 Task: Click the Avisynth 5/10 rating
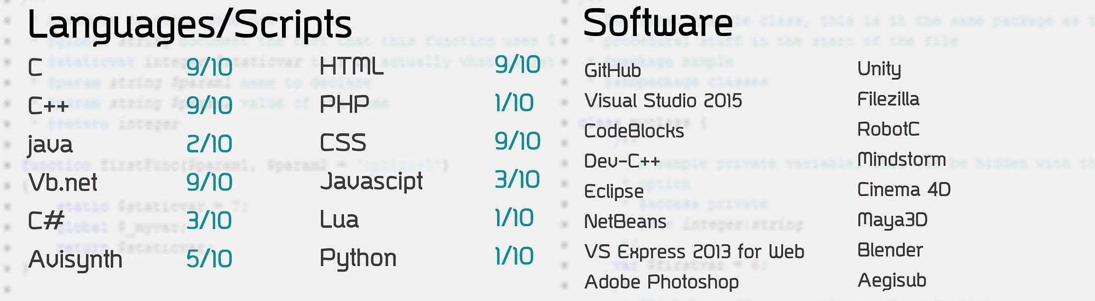[x=209, y=259]
